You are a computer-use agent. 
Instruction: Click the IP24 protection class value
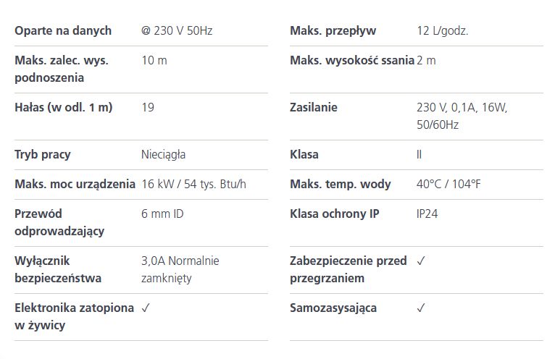coord(427,214)
